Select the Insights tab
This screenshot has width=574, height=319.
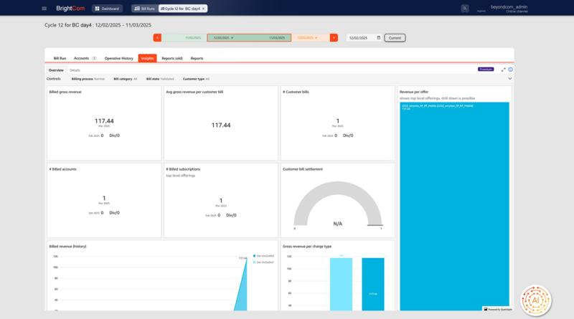tap(147, 58)
